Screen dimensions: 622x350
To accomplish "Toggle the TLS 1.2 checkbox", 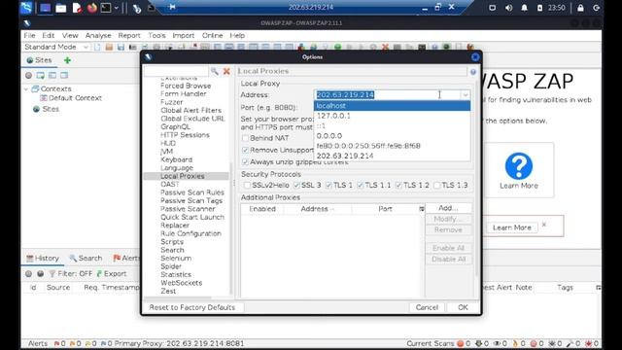I will point(398,186).
